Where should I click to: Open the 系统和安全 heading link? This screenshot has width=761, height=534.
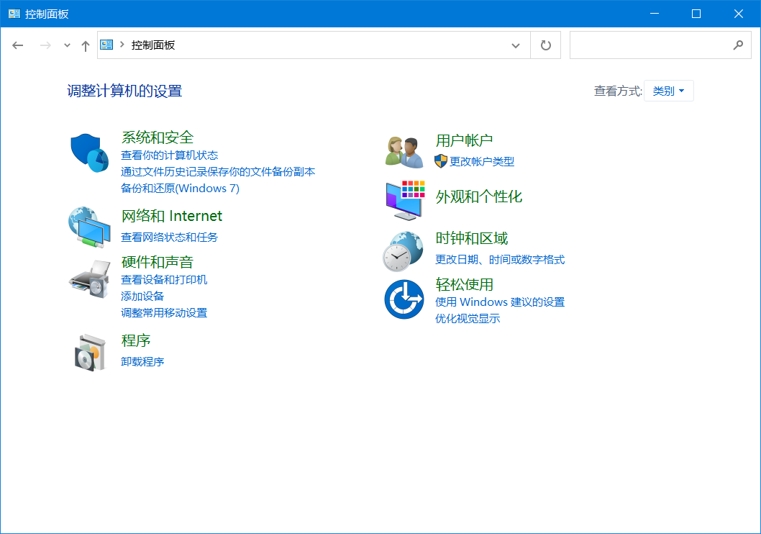[x=158, y=137]
